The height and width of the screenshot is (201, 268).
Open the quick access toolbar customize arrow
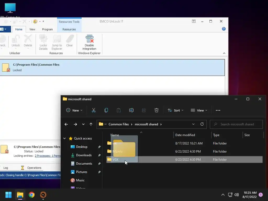[43, 21]
